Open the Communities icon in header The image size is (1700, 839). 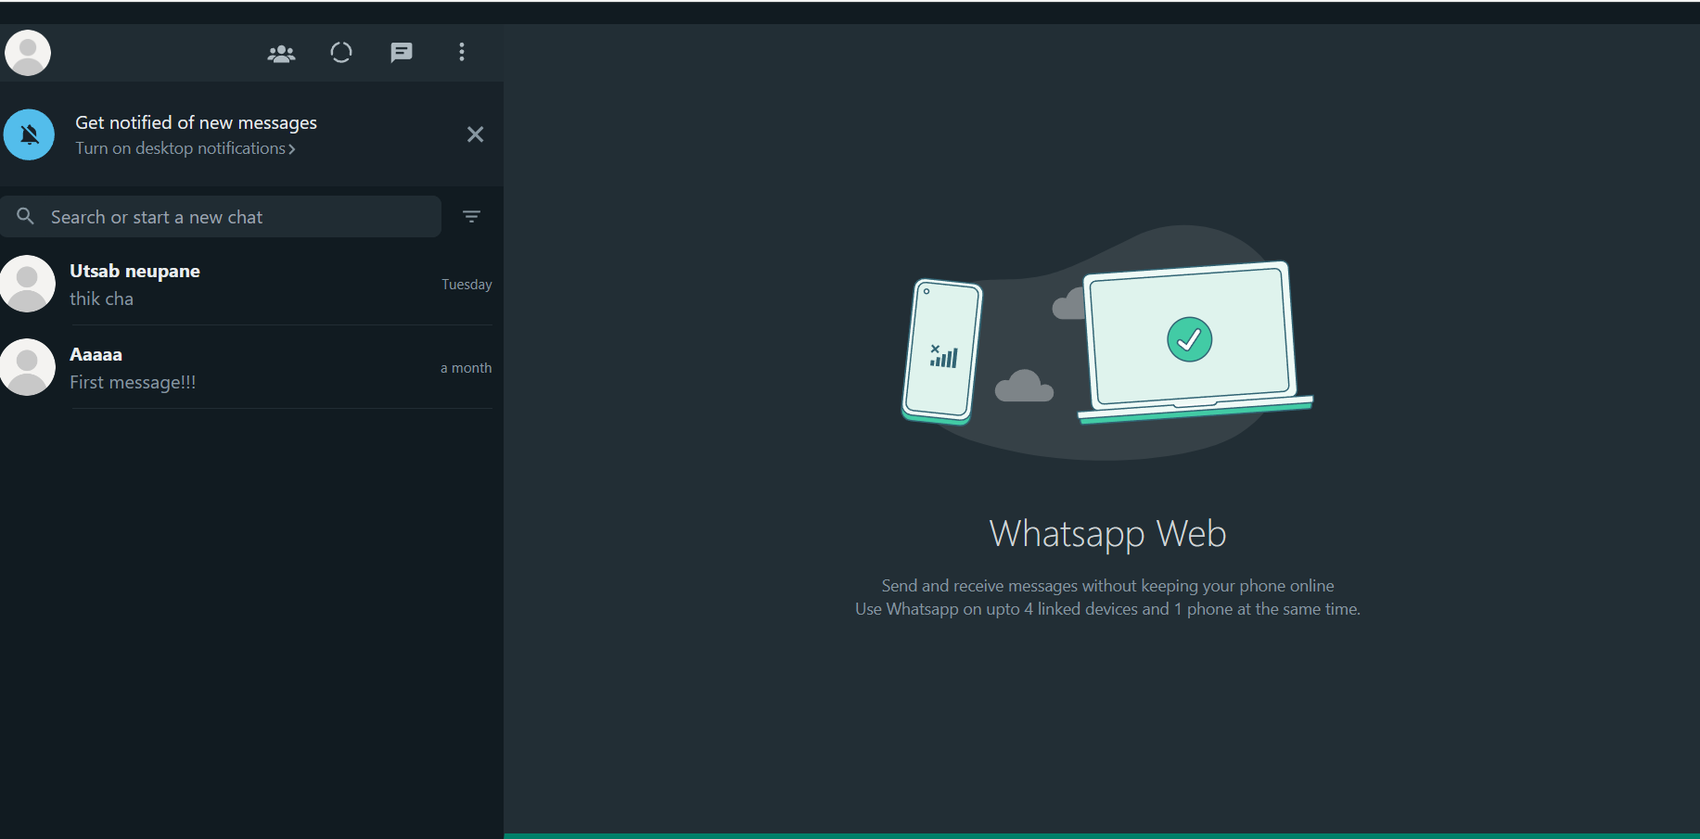coord(281,54)
